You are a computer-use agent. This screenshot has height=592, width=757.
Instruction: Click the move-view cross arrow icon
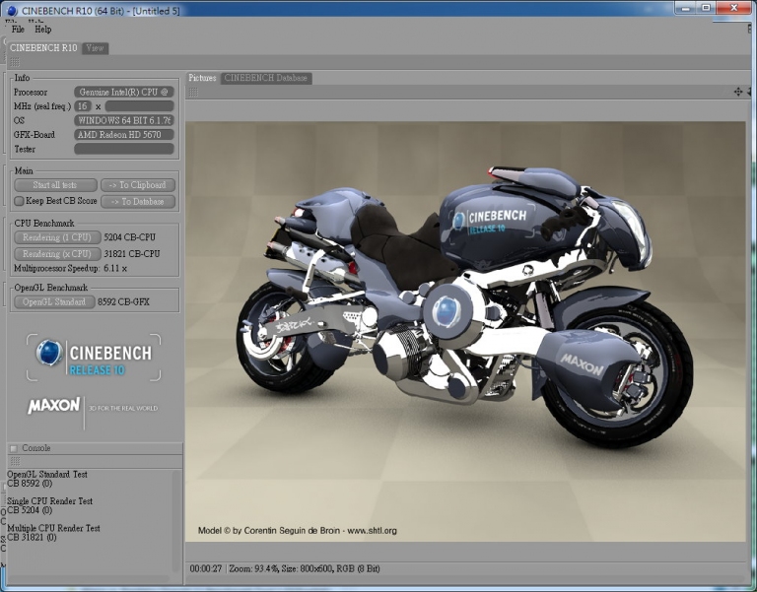738,92
